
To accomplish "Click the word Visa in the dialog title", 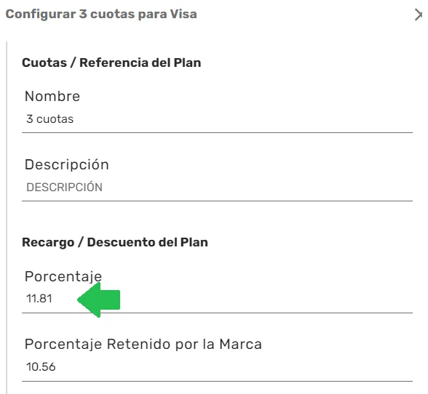I will (183, 15).
